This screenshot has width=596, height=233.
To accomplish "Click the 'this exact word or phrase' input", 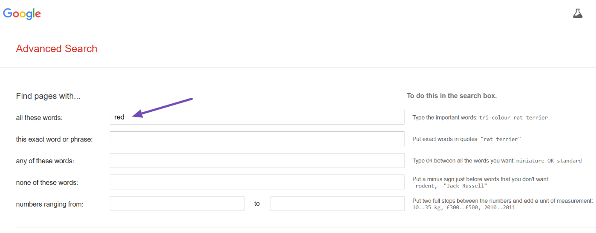I will [257, 139].
